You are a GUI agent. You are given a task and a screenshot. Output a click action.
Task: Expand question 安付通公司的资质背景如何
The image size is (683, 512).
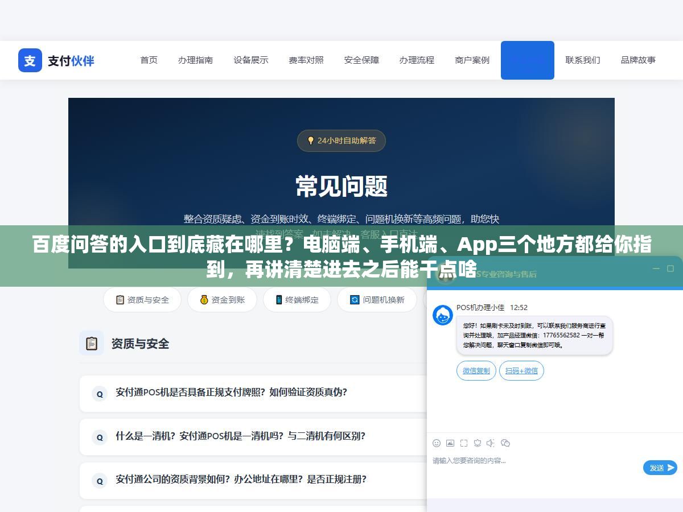tap(253, 480)
